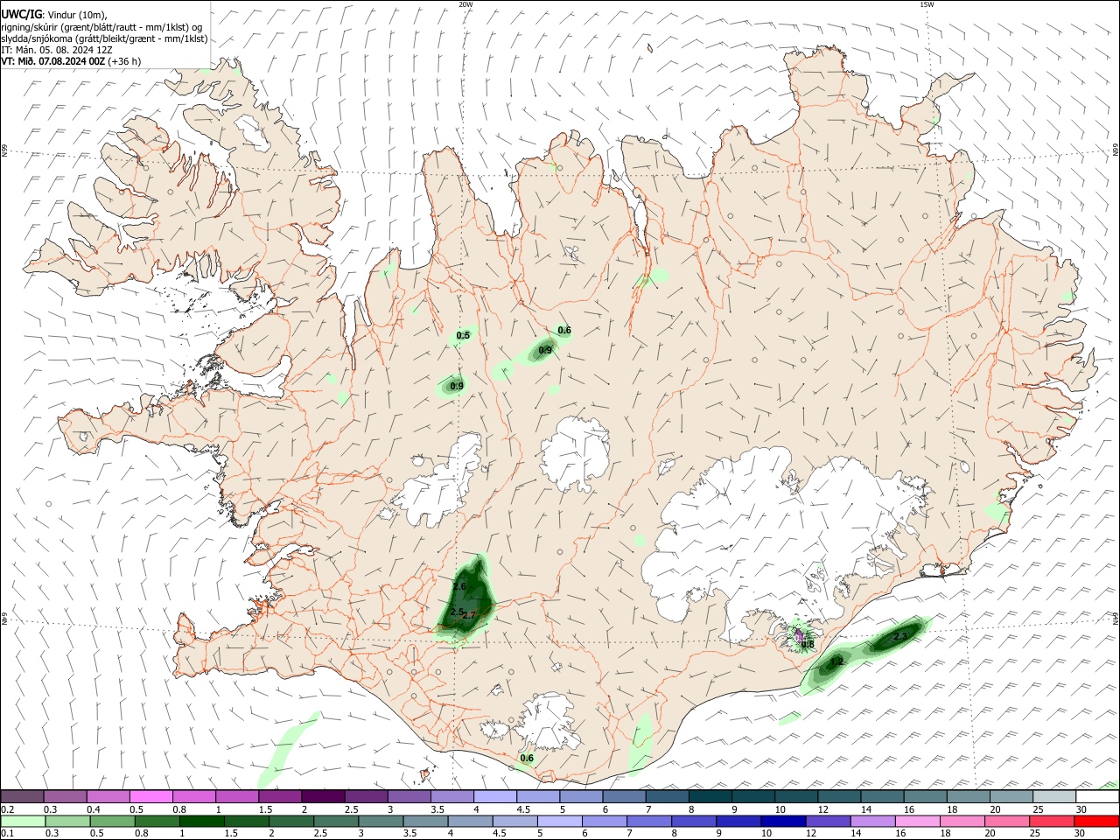Click the upper legend swatch starting at 12
This screenshot has height=840, width=1120.
(839, 796)
